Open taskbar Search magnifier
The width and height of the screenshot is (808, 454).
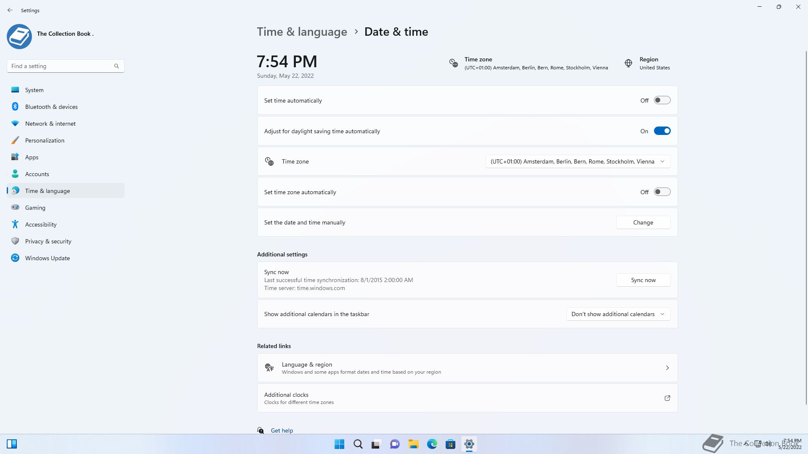pyautogui.click(x=358, y=444)
